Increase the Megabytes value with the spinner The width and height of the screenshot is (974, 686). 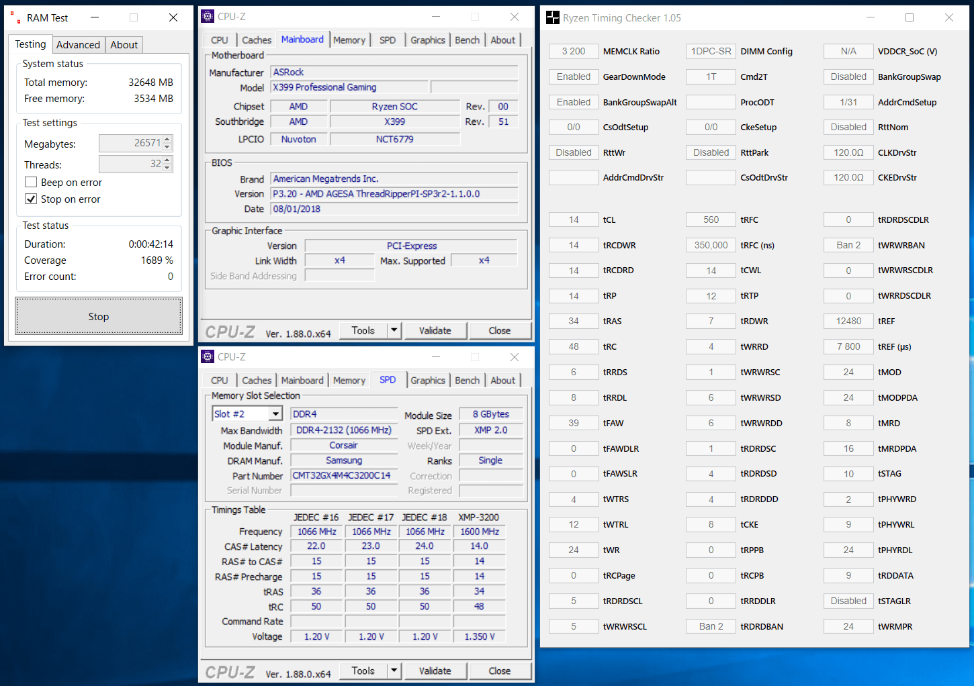pyautogui.click(x=168, y=140)
